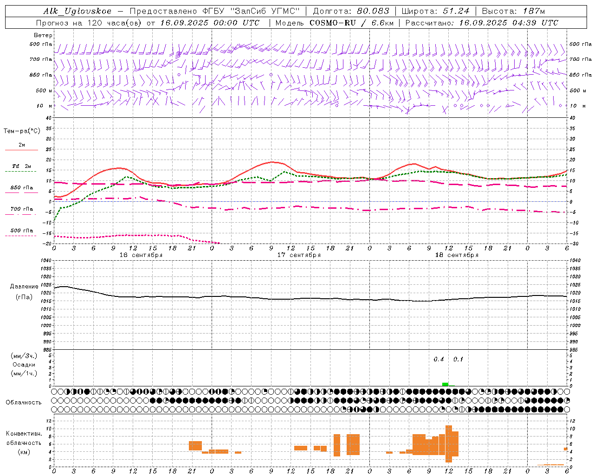
Task: Click the 16 сентября date label
Action: (141, 255)
